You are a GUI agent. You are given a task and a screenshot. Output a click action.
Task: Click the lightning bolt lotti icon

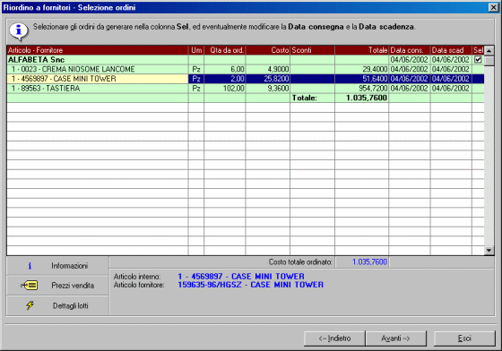tap(30, 305)
